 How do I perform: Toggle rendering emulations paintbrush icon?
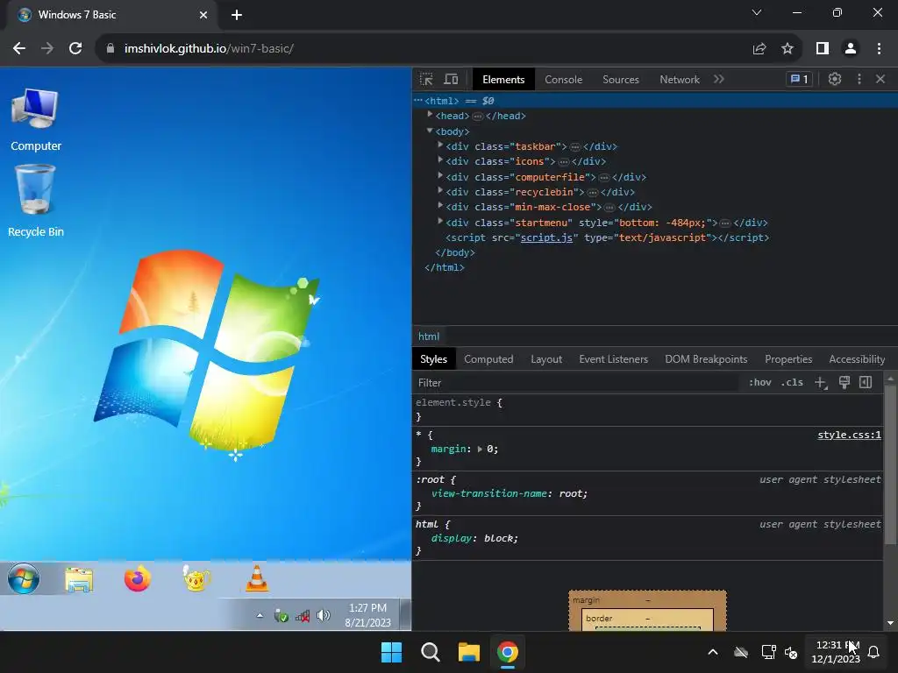(x=845, y=382)
